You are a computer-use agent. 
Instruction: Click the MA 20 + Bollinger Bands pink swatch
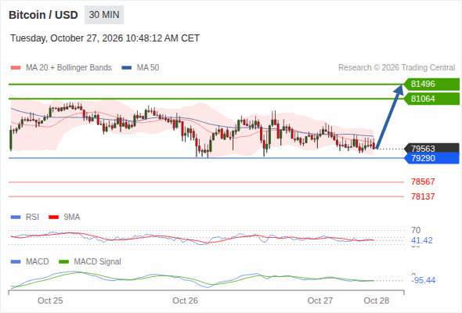(x=16, y=68)
